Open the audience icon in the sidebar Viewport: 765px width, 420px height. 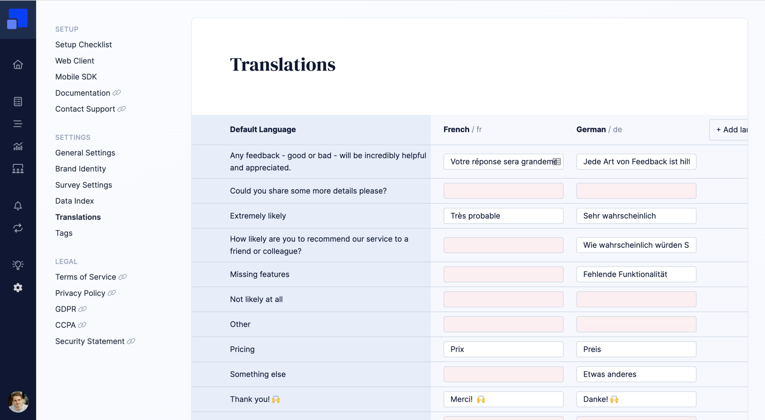18,169
